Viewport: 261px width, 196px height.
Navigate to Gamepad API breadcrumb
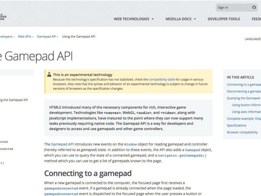(x=46, y=37)
